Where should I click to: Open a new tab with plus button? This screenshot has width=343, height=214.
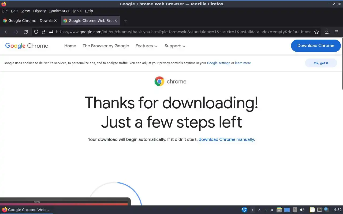click(126, 21)
